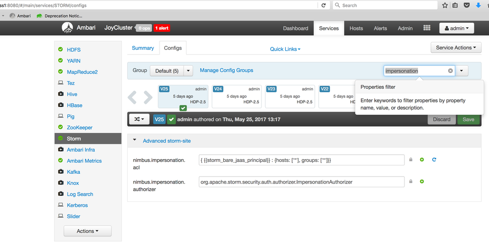Open the HBase service
The image size is (489, 243).
click(x=74, y=105)
